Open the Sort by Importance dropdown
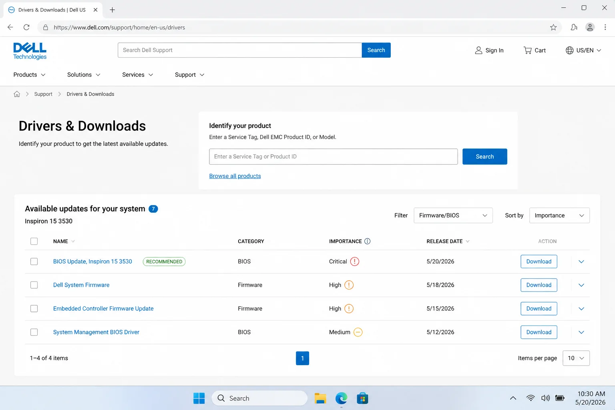This screenshot has height=410, width=615. click(559, 215)
